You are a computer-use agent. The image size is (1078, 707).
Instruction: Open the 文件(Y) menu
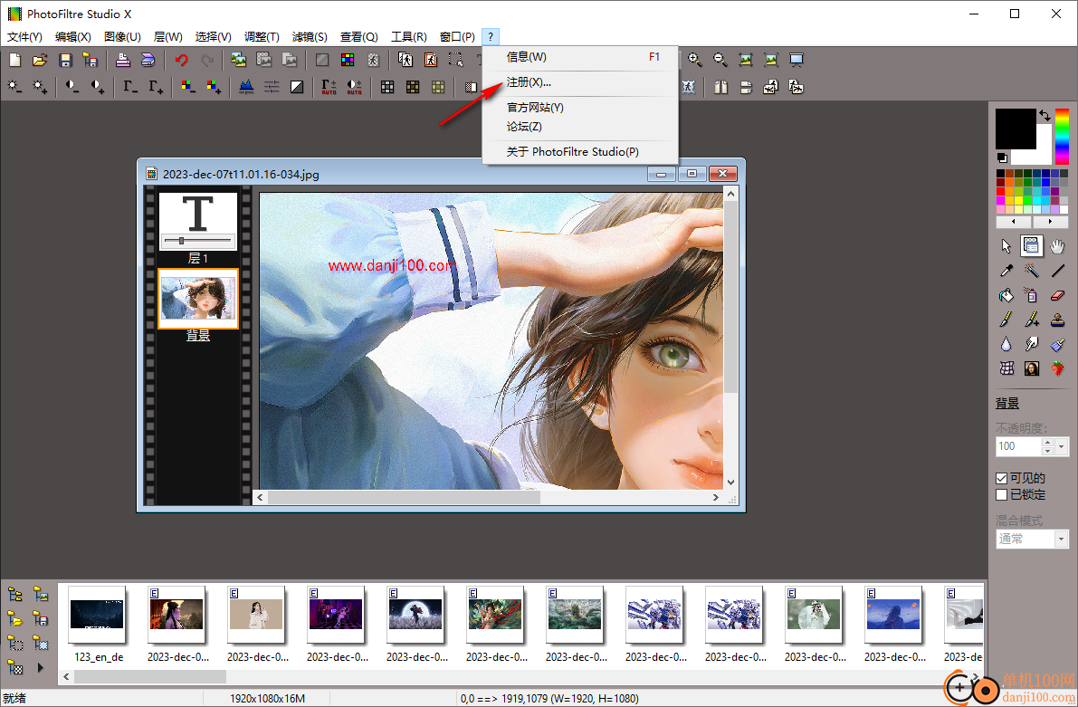coord(24,36)
